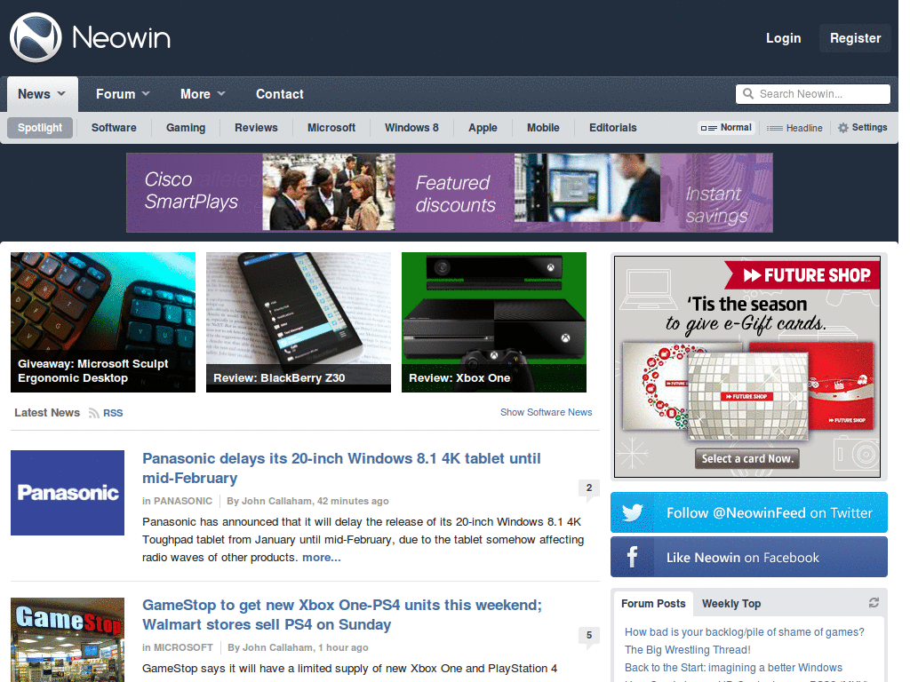910x682 pixels.
Task: Switch to the Weekly Top tab
Action: click(730, 603)
